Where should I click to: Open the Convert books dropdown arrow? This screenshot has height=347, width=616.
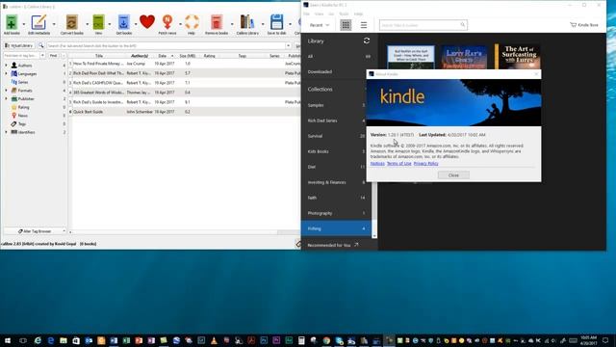coord(88,24)
